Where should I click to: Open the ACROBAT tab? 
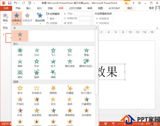(114, 8)
